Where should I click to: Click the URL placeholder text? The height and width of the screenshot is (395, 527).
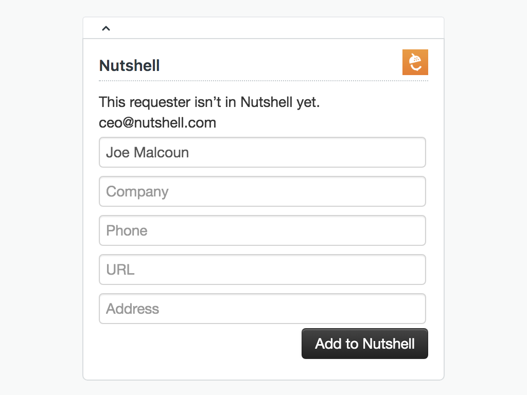[x=120, y=270]
